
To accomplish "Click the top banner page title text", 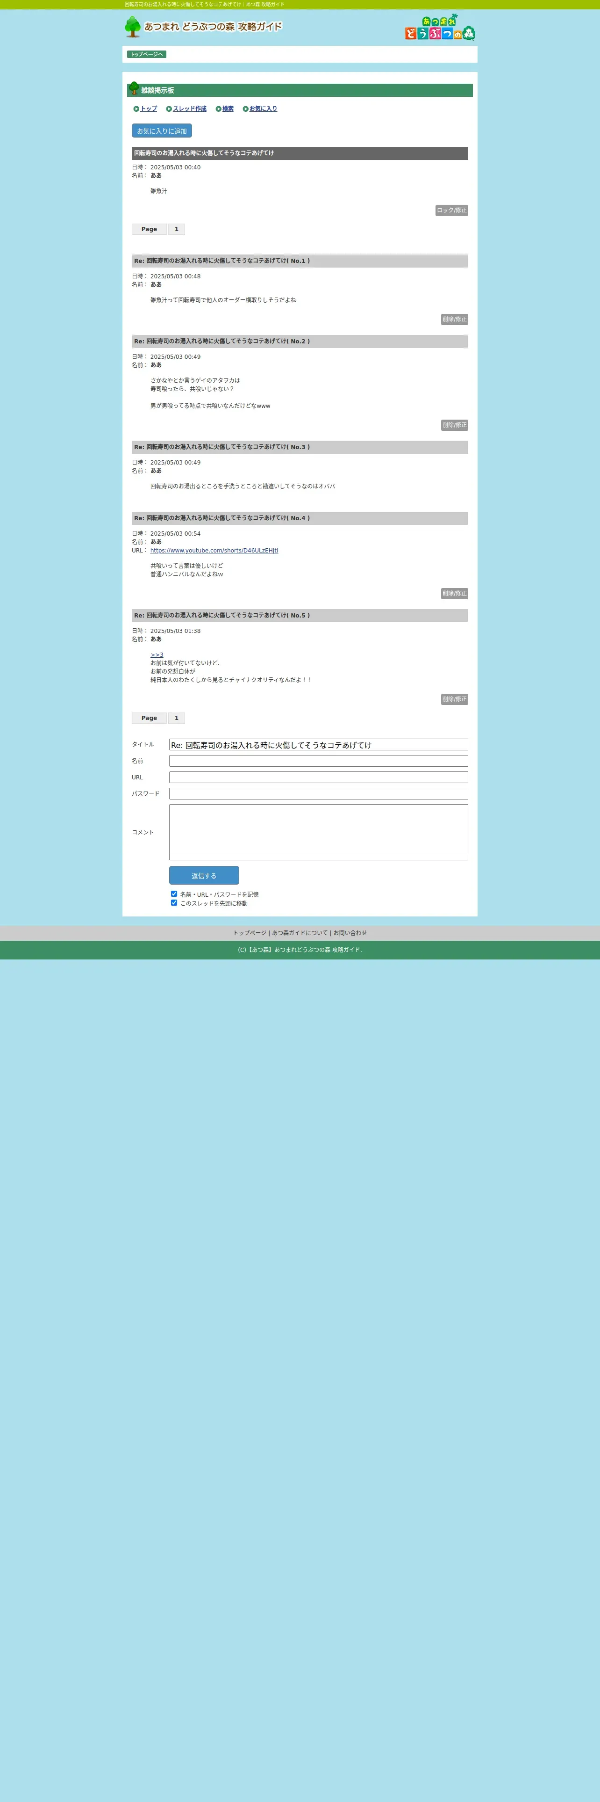I will click(205, 5).
